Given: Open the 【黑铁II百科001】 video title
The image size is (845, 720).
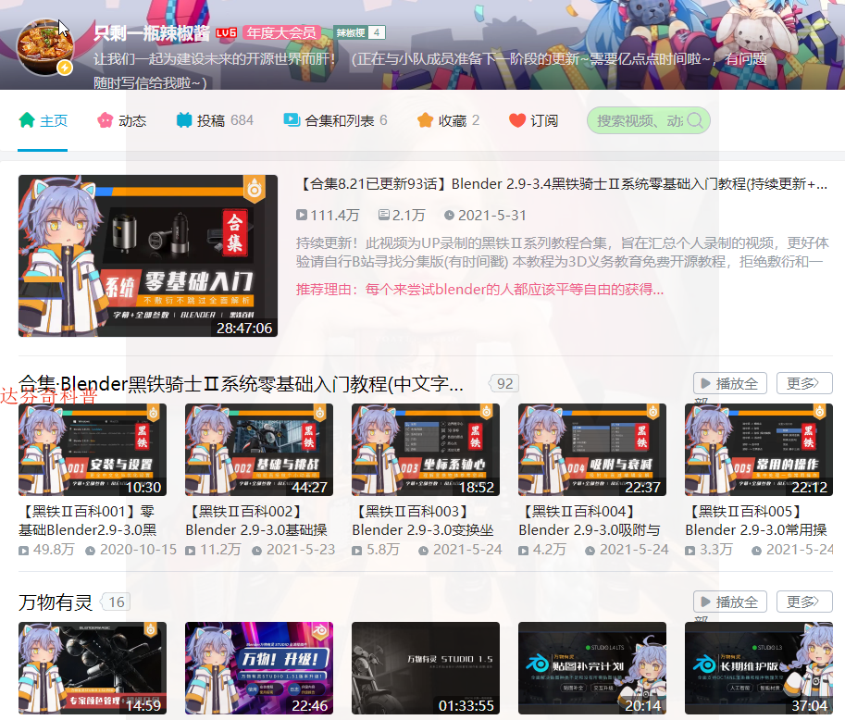Looking at the screenshot, I should pyautogui.click(x=87, y=521).
